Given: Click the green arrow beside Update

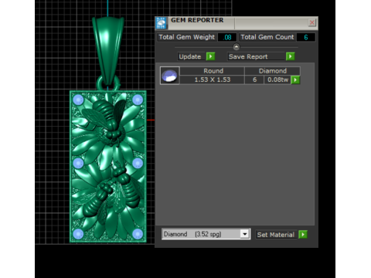Looking at the screenshot, I should 210,56.
